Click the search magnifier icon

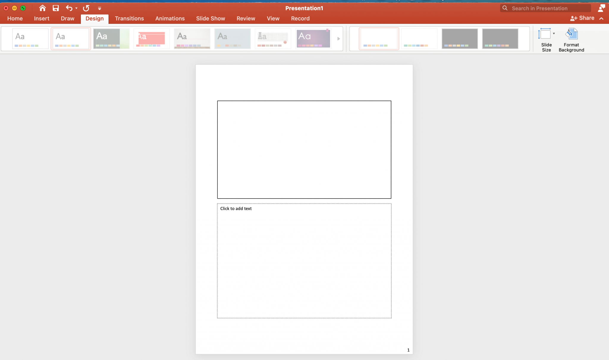pyautogui.click(x=505, y=8)
